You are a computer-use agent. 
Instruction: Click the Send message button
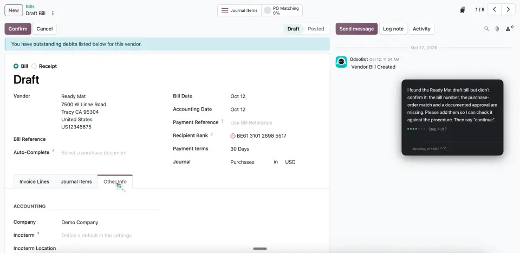pos(356,29)
